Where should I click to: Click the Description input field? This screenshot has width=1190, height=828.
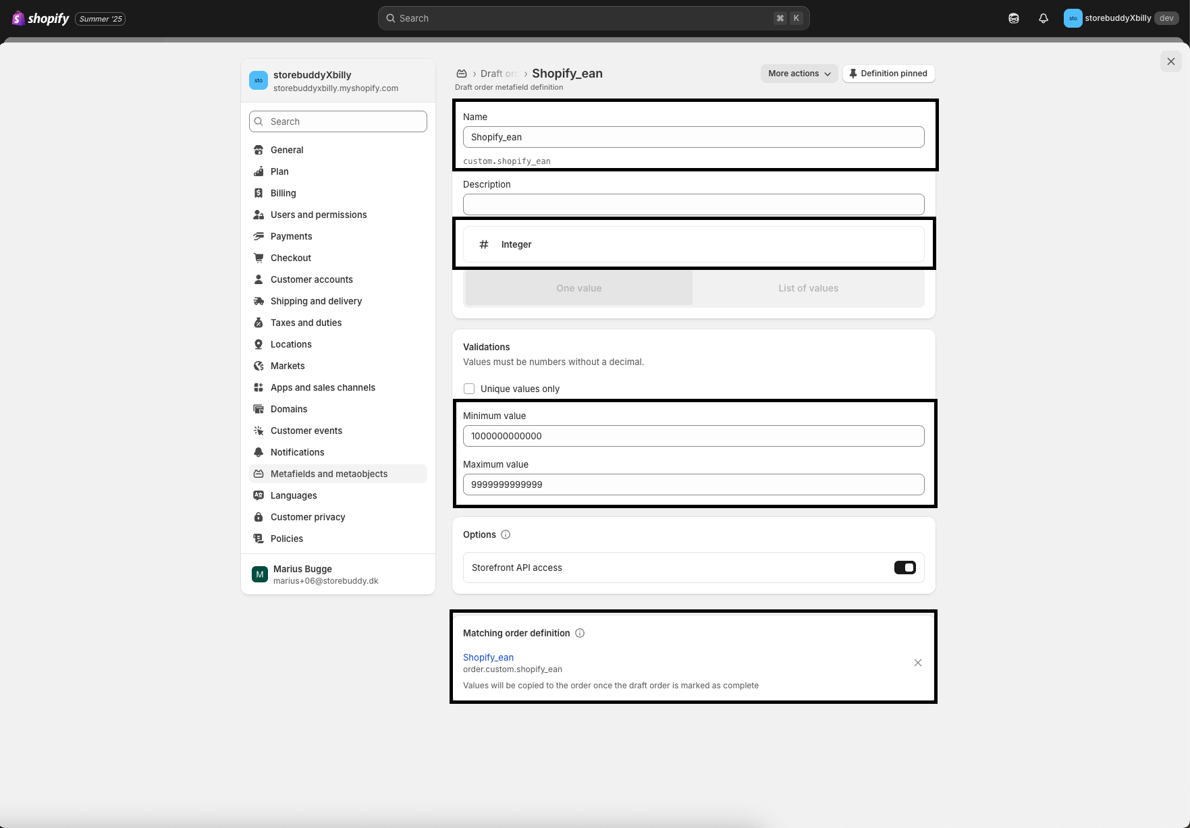pos(694,204)
